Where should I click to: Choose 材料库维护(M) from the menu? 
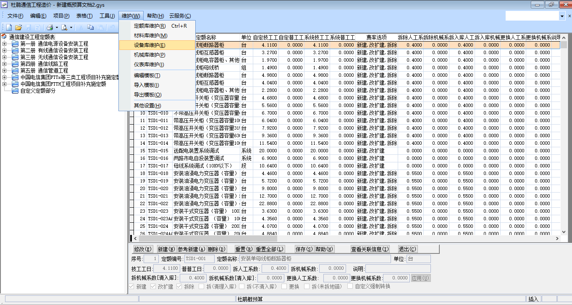click(x=157, y=36)
